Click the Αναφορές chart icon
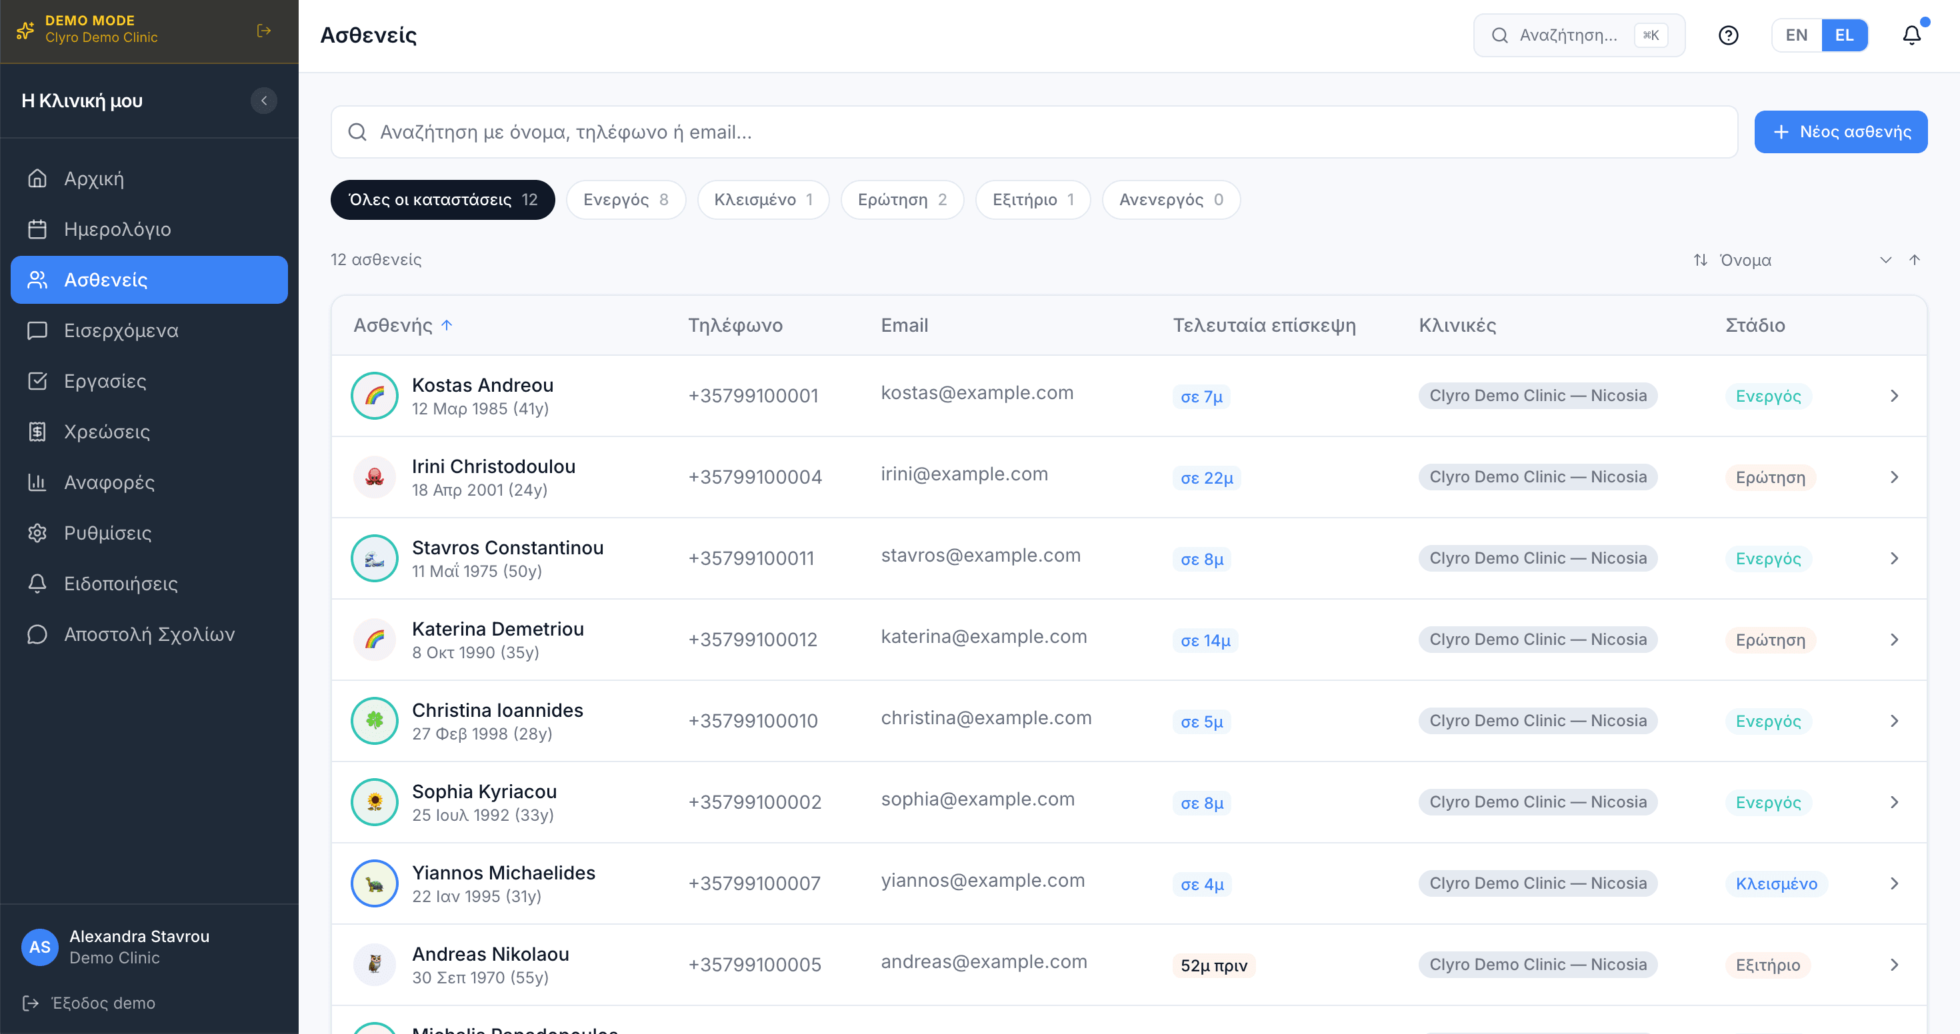 click(x=37, y=482)
